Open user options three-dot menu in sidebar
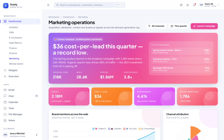The width and height of the screenshot is (224, 140). (37, 135)
